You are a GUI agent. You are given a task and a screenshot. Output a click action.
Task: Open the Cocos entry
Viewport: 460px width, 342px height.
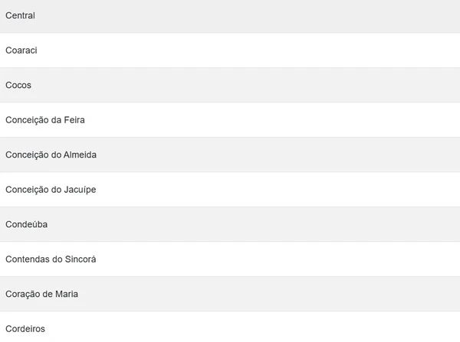[18, 85]
